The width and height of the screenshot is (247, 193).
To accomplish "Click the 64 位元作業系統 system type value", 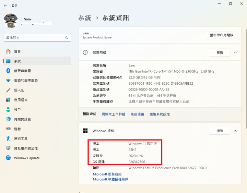I will [152, 96].
